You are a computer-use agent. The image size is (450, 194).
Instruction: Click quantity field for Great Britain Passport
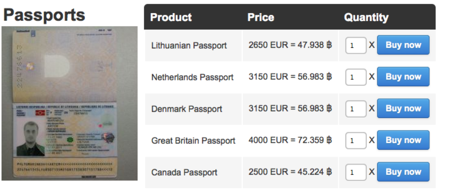(356, 140)
